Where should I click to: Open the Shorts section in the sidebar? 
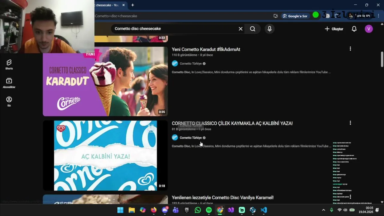click(9, 64)
